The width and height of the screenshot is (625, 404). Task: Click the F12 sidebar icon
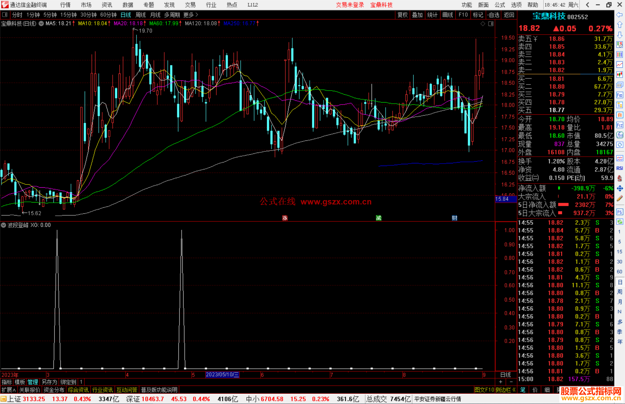(620, 125)
